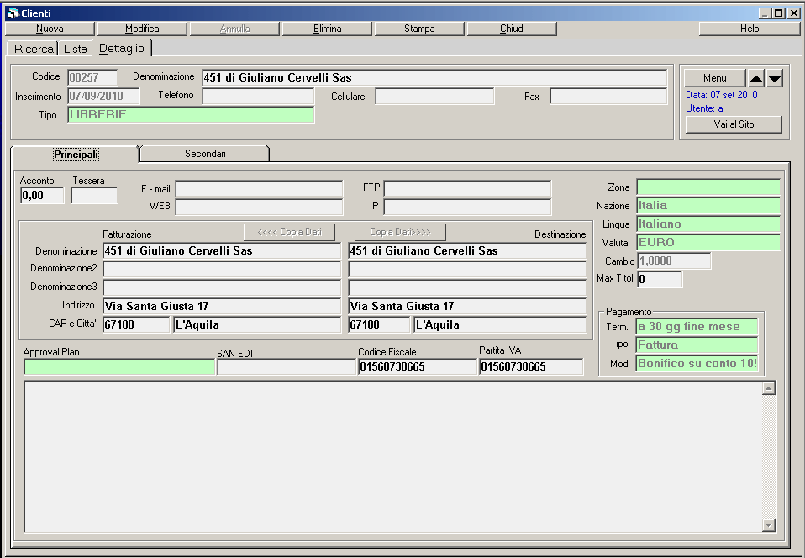The image size is (805, 558).
Task: Switch to the Lista tab
Action: click(x=76, y=49)
